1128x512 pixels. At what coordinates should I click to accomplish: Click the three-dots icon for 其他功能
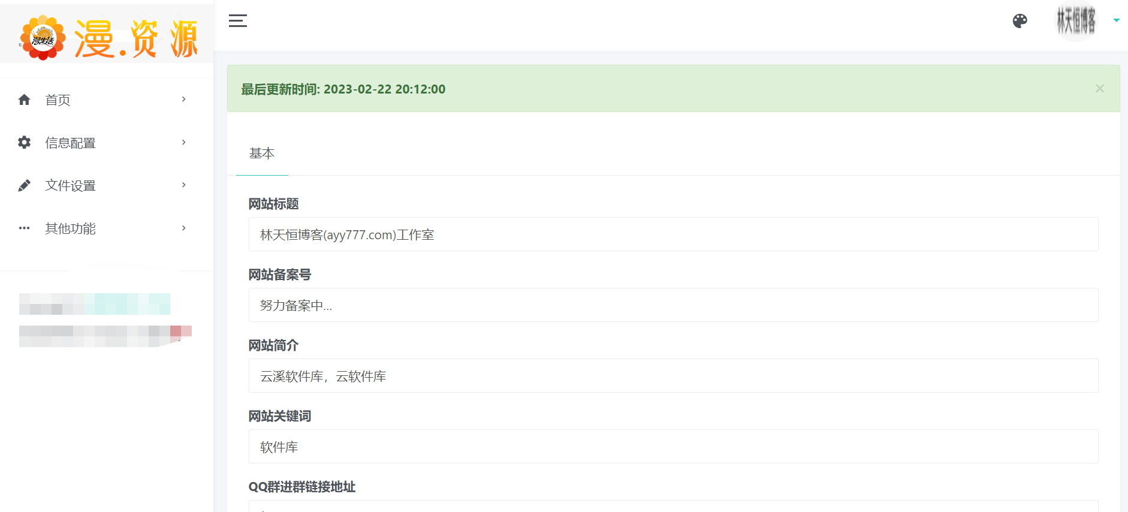25,228
